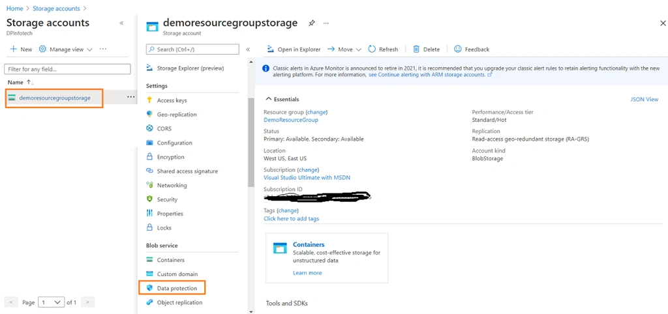The image size is (668, 314).
Task: Click the Geo-replication globe icon
Action: 149,115
